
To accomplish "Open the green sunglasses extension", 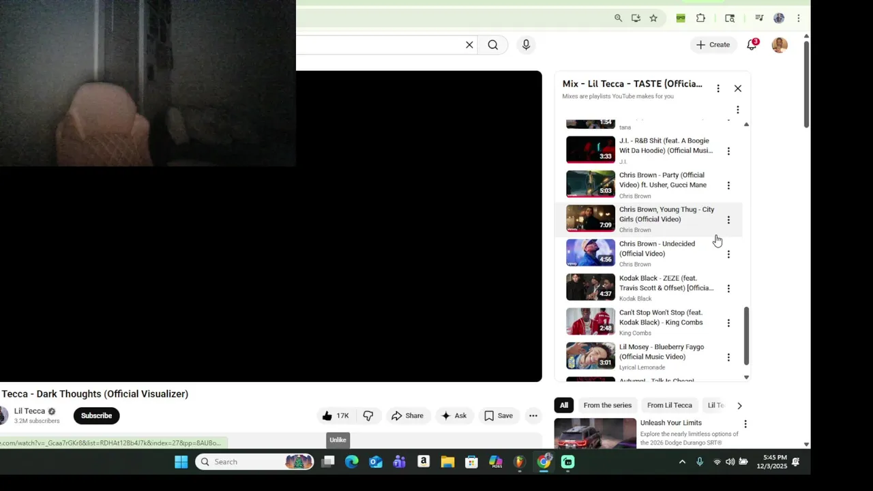I will pyautogui.click(x=680, y=18).
